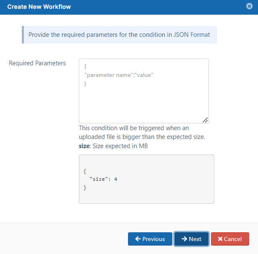
Task: Click the right arrow icon on Next
Action: (x=184, y=239)
